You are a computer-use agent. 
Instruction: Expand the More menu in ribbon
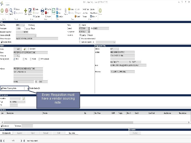click(93, 16)
